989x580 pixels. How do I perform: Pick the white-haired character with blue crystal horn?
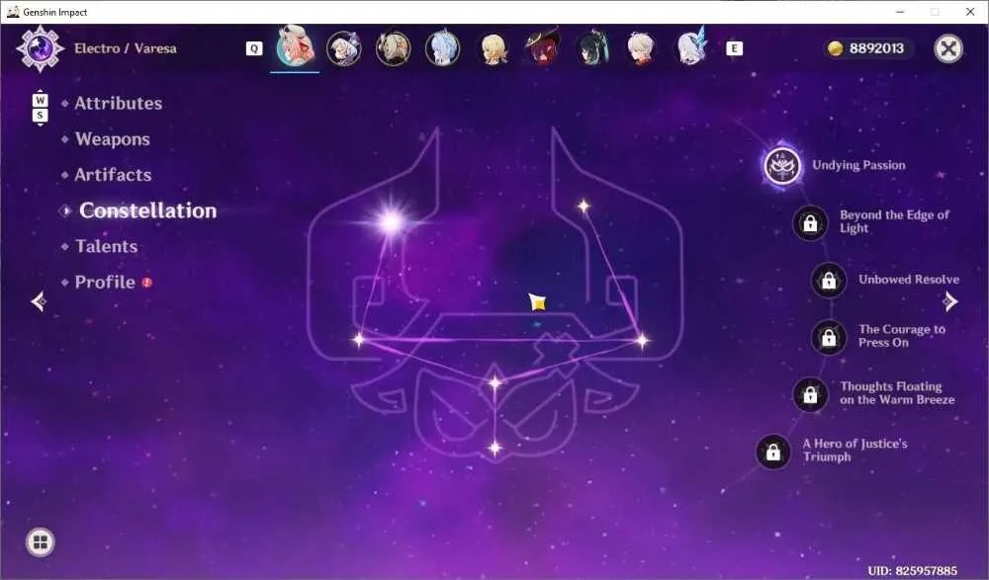click(x=691, y=47)
